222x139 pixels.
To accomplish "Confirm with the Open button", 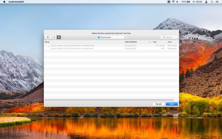I will pos(172,104).
